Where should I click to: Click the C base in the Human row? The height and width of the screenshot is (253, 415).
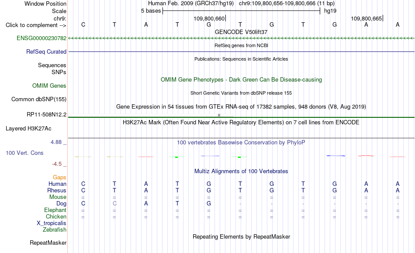83,184
